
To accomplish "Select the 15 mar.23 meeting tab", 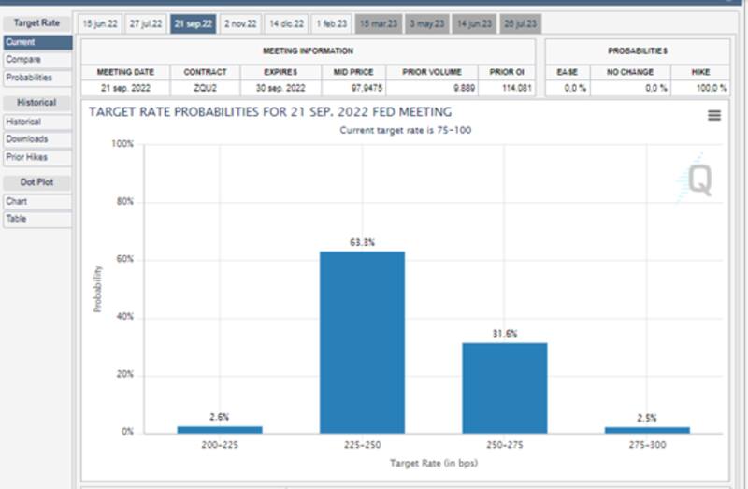I will coord(378,24).
